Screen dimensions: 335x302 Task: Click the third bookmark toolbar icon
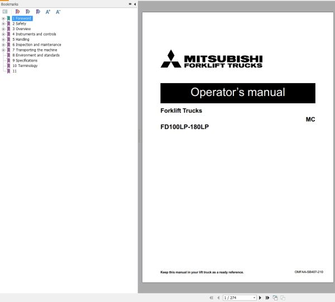pyautogui.click(x=38, y=12)
